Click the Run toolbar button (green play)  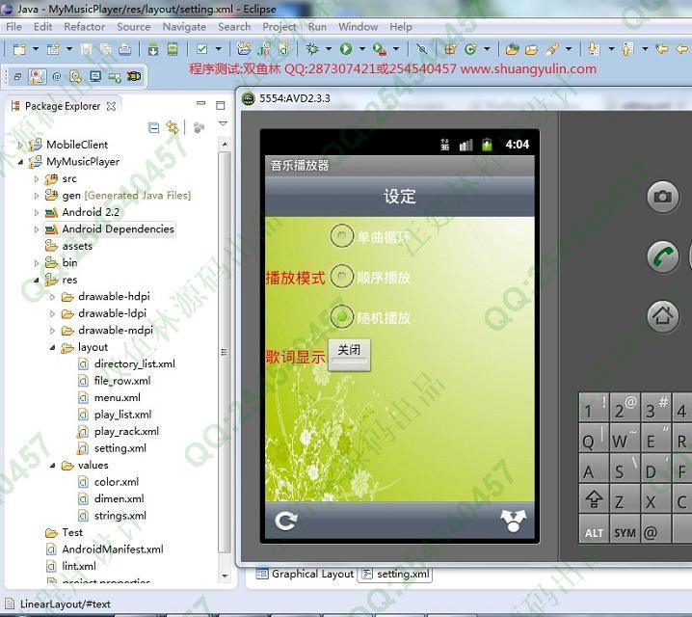(346, 49)
